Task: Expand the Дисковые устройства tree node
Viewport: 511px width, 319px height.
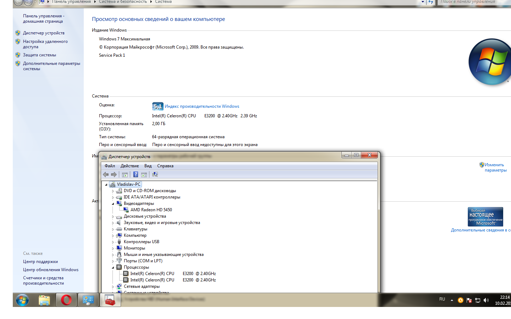Action: pos(113,217)
